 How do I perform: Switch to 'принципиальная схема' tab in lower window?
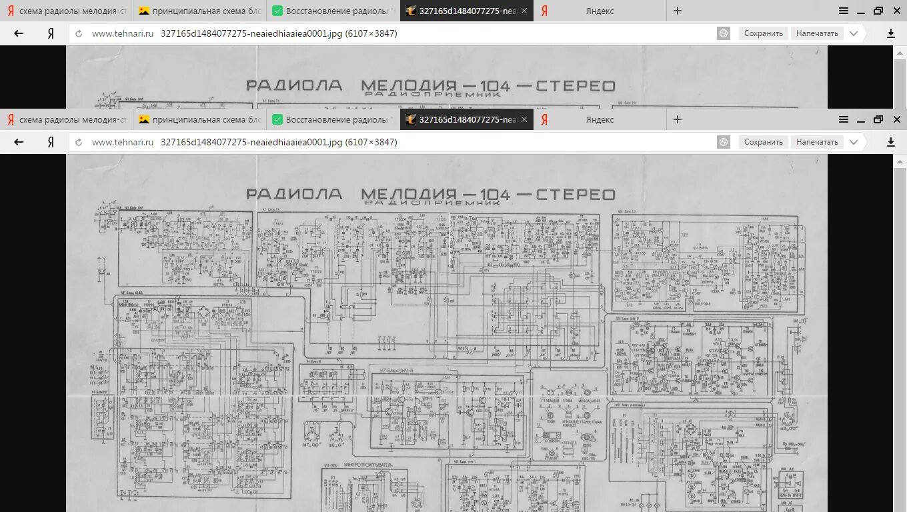coord(200,119)
